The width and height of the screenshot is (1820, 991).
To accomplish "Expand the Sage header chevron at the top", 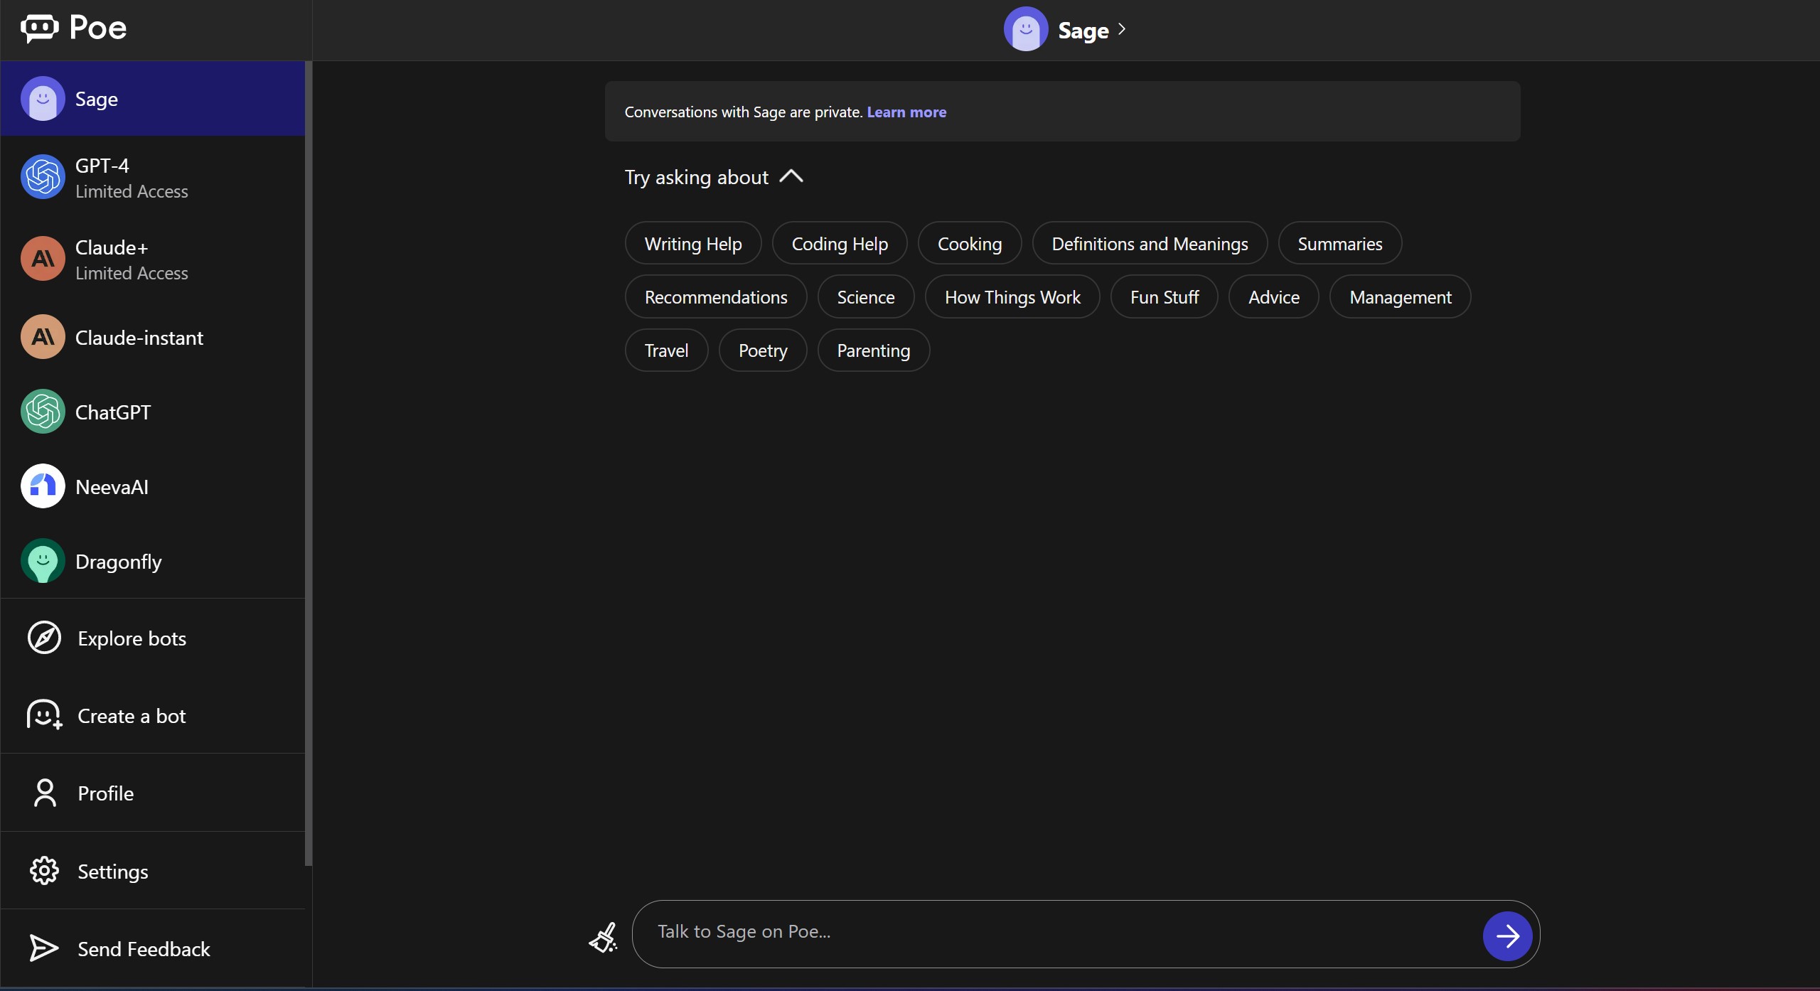I will pos(1122,29).
